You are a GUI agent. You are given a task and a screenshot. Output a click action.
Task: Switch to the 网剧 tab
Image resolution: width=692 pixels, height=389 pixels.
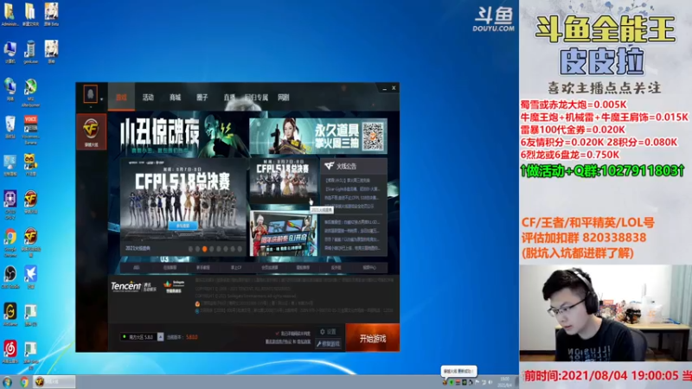(284, 98)
